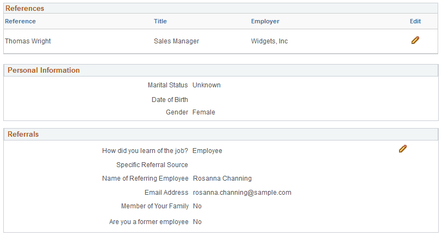The image size is (442, 236).
Task: Click the Member of Your Family label
Action: click(155, 206)
